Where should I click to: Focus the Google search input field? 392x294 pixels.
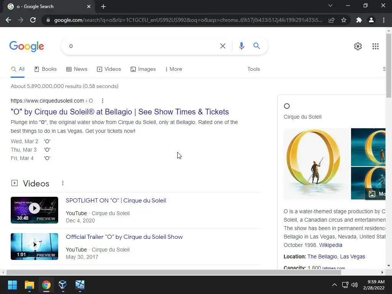(142, 46)
